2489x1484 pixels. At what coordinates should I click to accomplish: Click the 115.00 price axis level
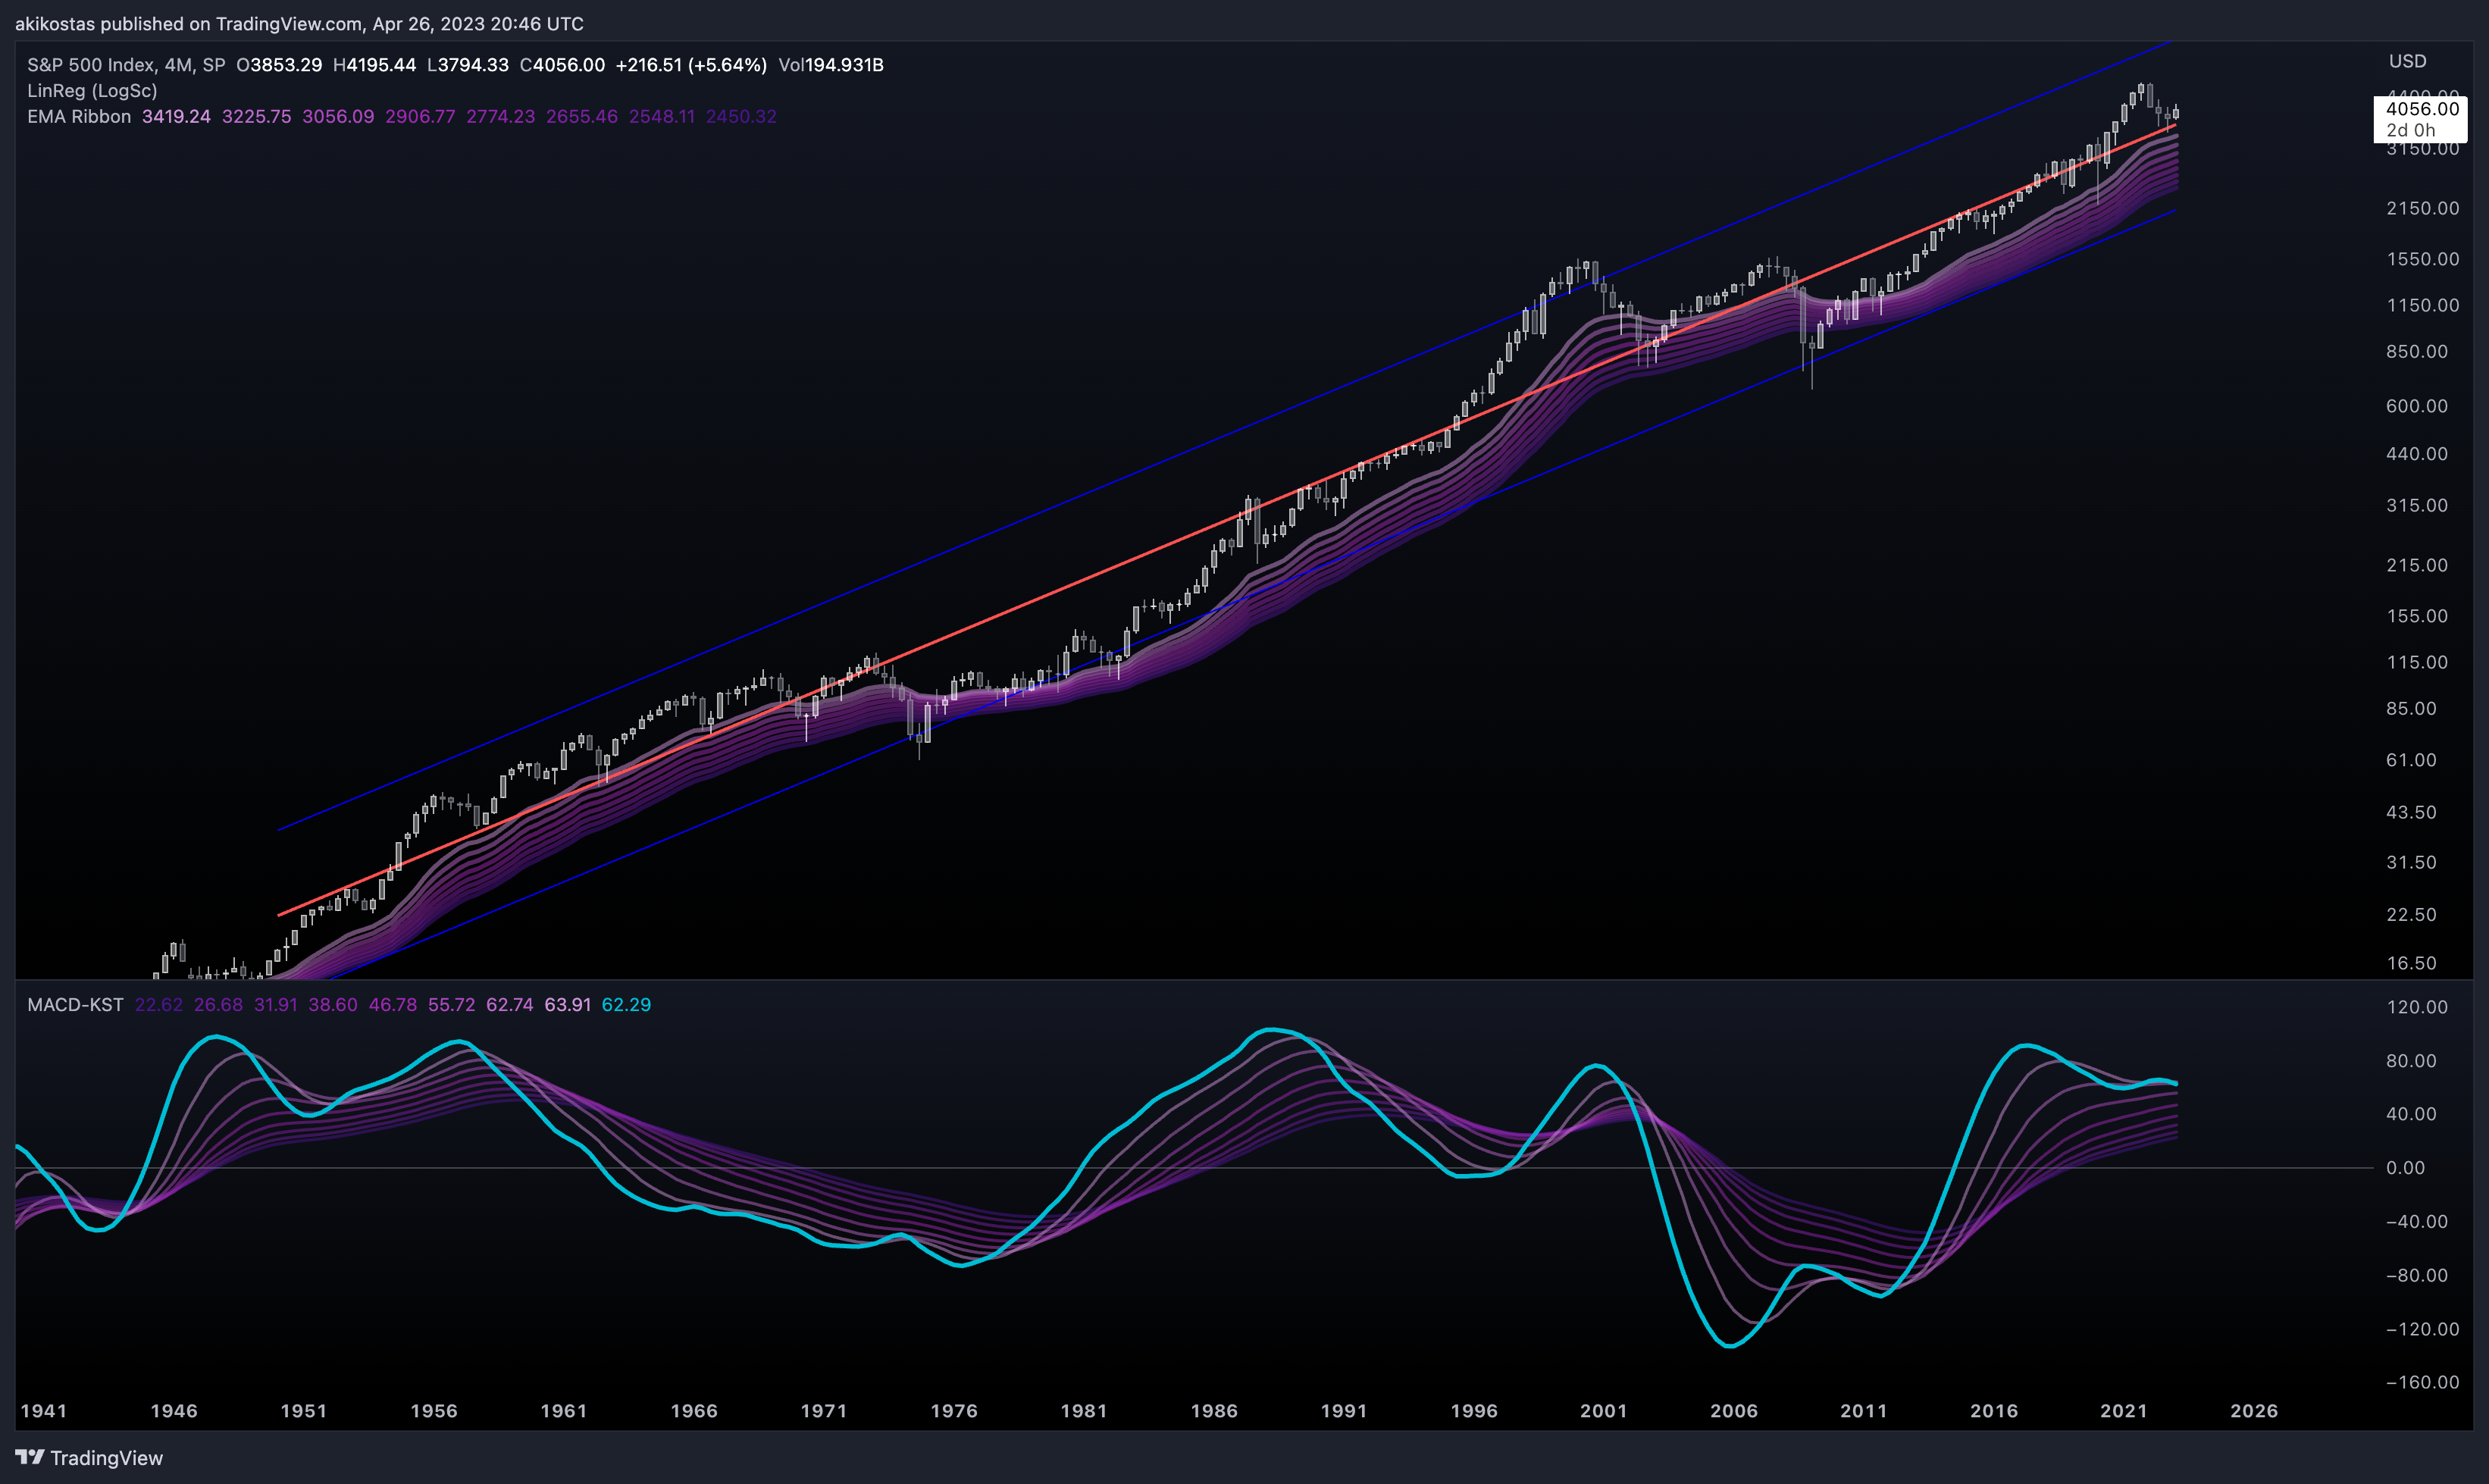tap(2417, 662)
